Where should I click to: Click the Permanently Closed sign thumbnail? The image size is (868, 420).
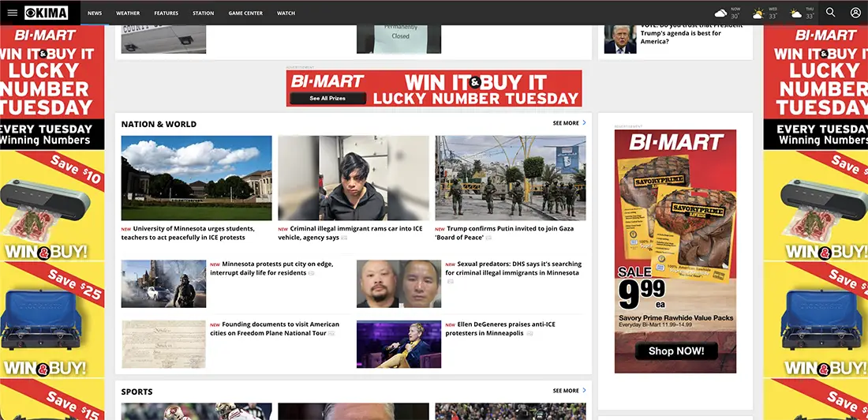click(x=398, y=39)
